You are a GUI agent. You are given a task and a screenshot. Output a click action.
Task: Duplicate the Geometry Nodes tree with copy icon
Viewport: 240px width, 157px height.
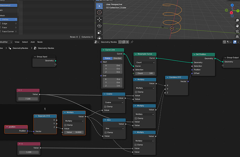point(124,42)
